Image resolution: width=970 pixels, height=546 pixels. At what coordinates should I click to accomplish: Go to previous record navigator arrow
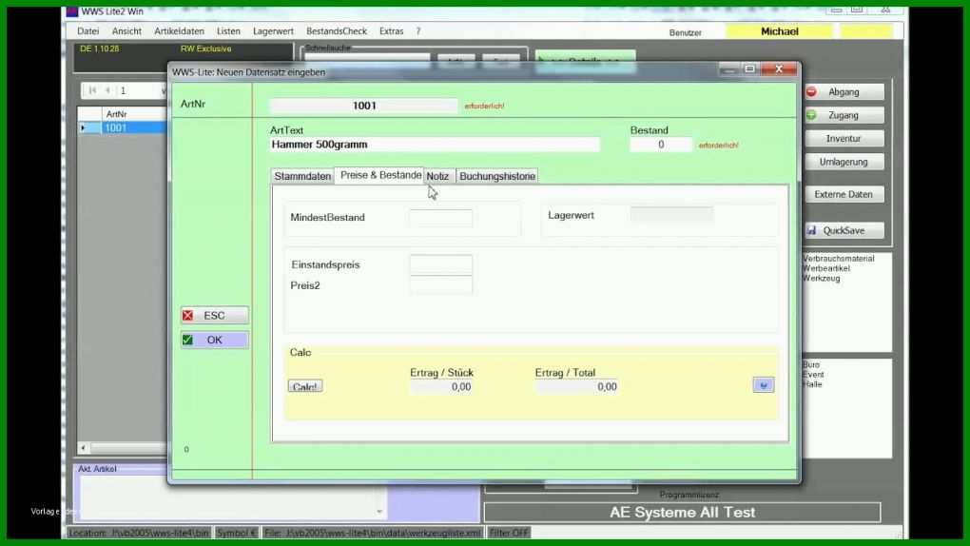(107, 90)
